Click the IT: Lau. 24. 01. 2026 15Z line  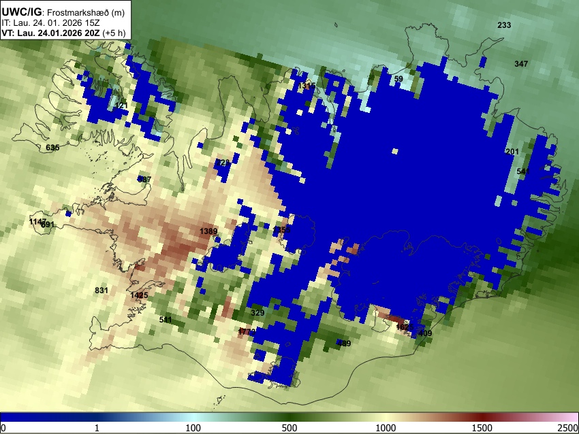click(50, 23)
